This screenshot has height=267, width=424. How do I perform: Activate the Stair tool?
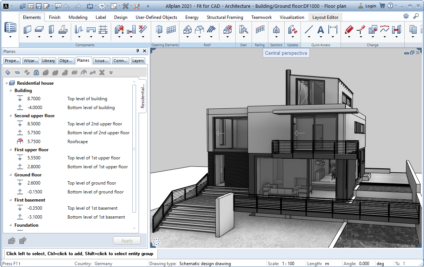[243, 29]
